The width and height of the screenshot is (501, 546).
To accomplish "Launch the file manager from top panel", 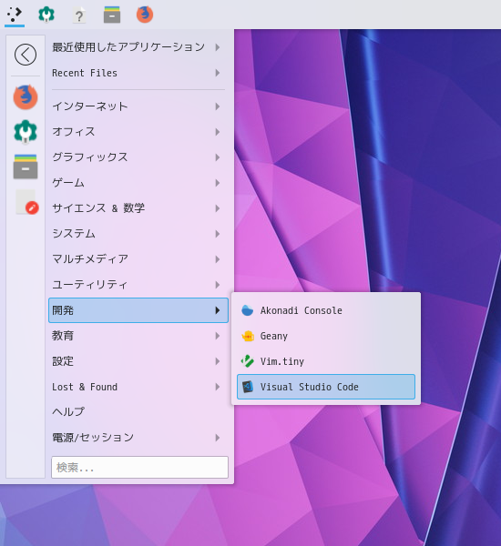I will pos(112,15).
